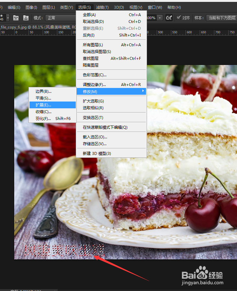Switch to the file_copy_6.jpg document tab
This screenshot has width=237, height=291.
coord(38,27)
